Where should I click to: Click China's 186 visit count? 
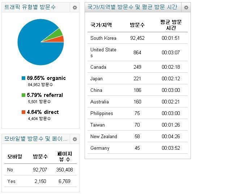pyautogui.click(x=137, y=90)
